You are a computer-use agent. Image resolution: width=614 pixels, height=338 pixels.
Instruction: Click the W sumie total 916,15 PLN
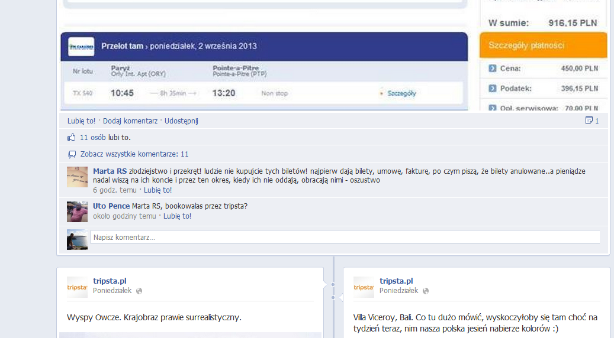coord(573,23)
